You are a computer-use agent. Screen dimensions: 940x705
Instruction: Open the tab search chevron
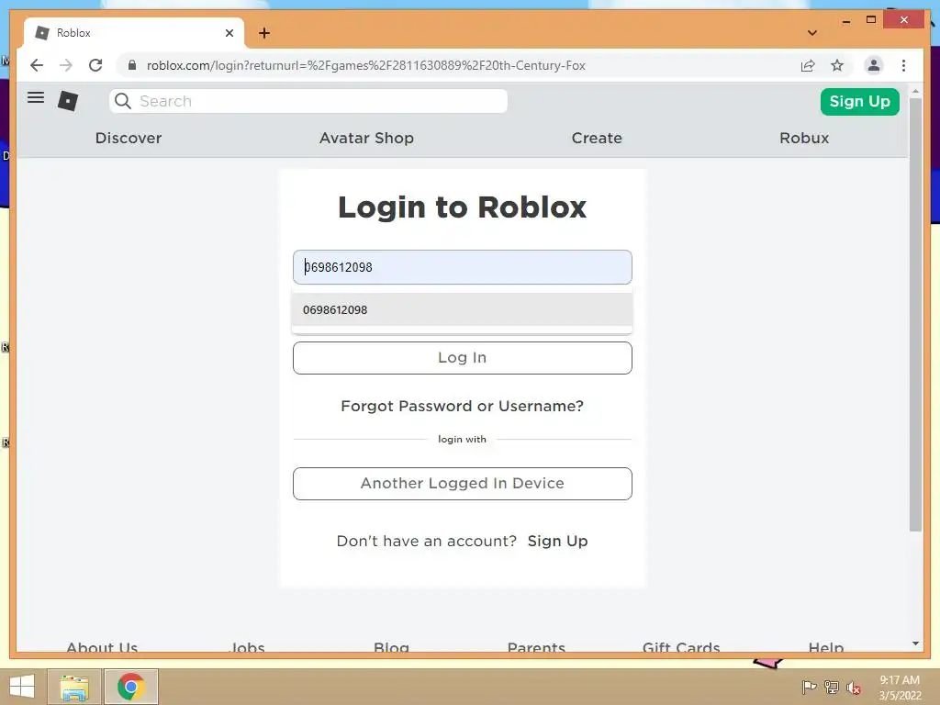[812, 33]
